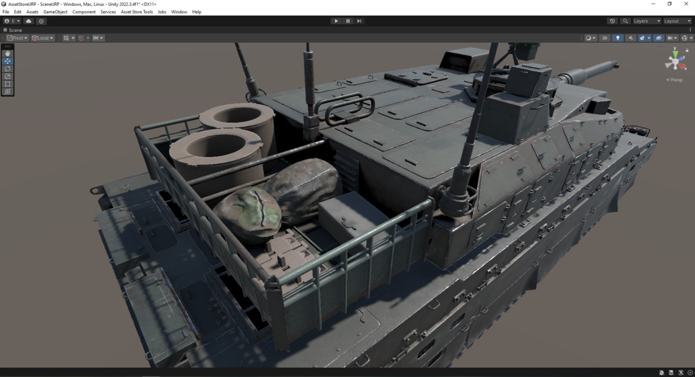Select the Rotate tool
Image resolution: width=695 pixels, height=377 pixels.
click(8, 68)
